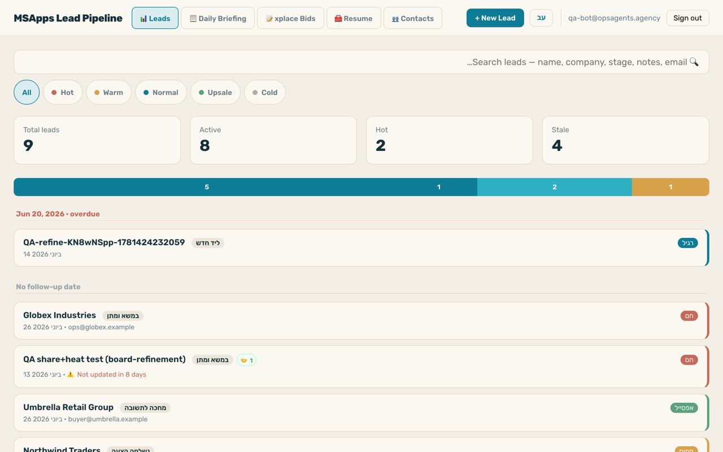This screenshot has height=452, width=723.
Task: Open the Contacts tab
Action: click(413, 18)
